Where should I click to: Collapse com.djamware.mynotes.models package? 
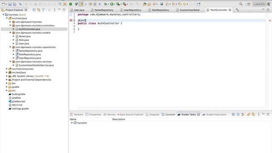pos(10,33)
